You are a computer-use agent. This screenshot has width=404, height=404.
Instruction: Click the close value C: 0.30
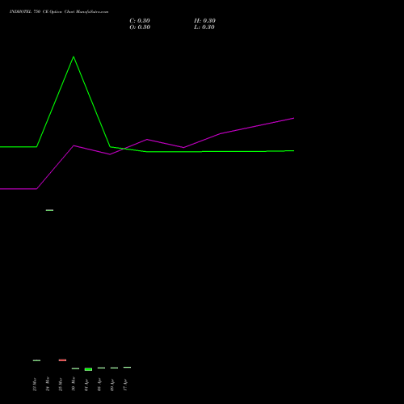140,21
